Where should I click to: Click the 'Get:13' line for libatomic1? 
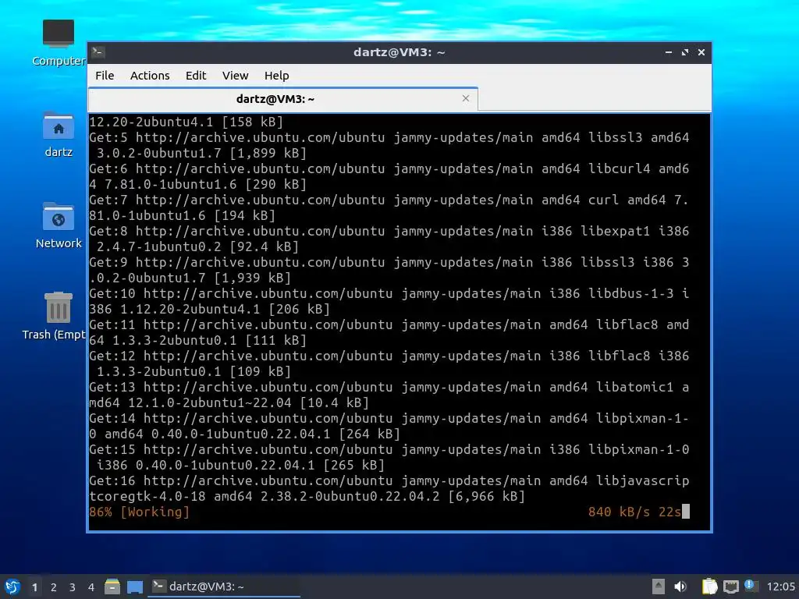tap(389, 395)
